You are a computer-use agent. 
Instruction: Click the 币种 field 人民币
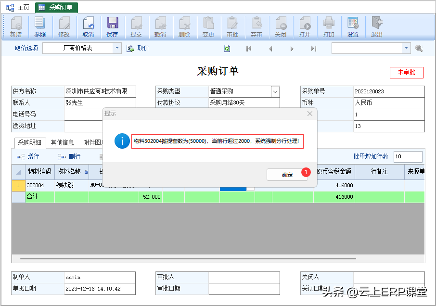[389, 103]
